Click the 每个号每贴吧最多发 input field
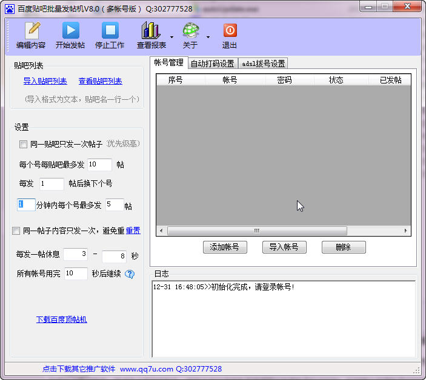This screenshot has width=426, height=380. click(x=99, y=165)
